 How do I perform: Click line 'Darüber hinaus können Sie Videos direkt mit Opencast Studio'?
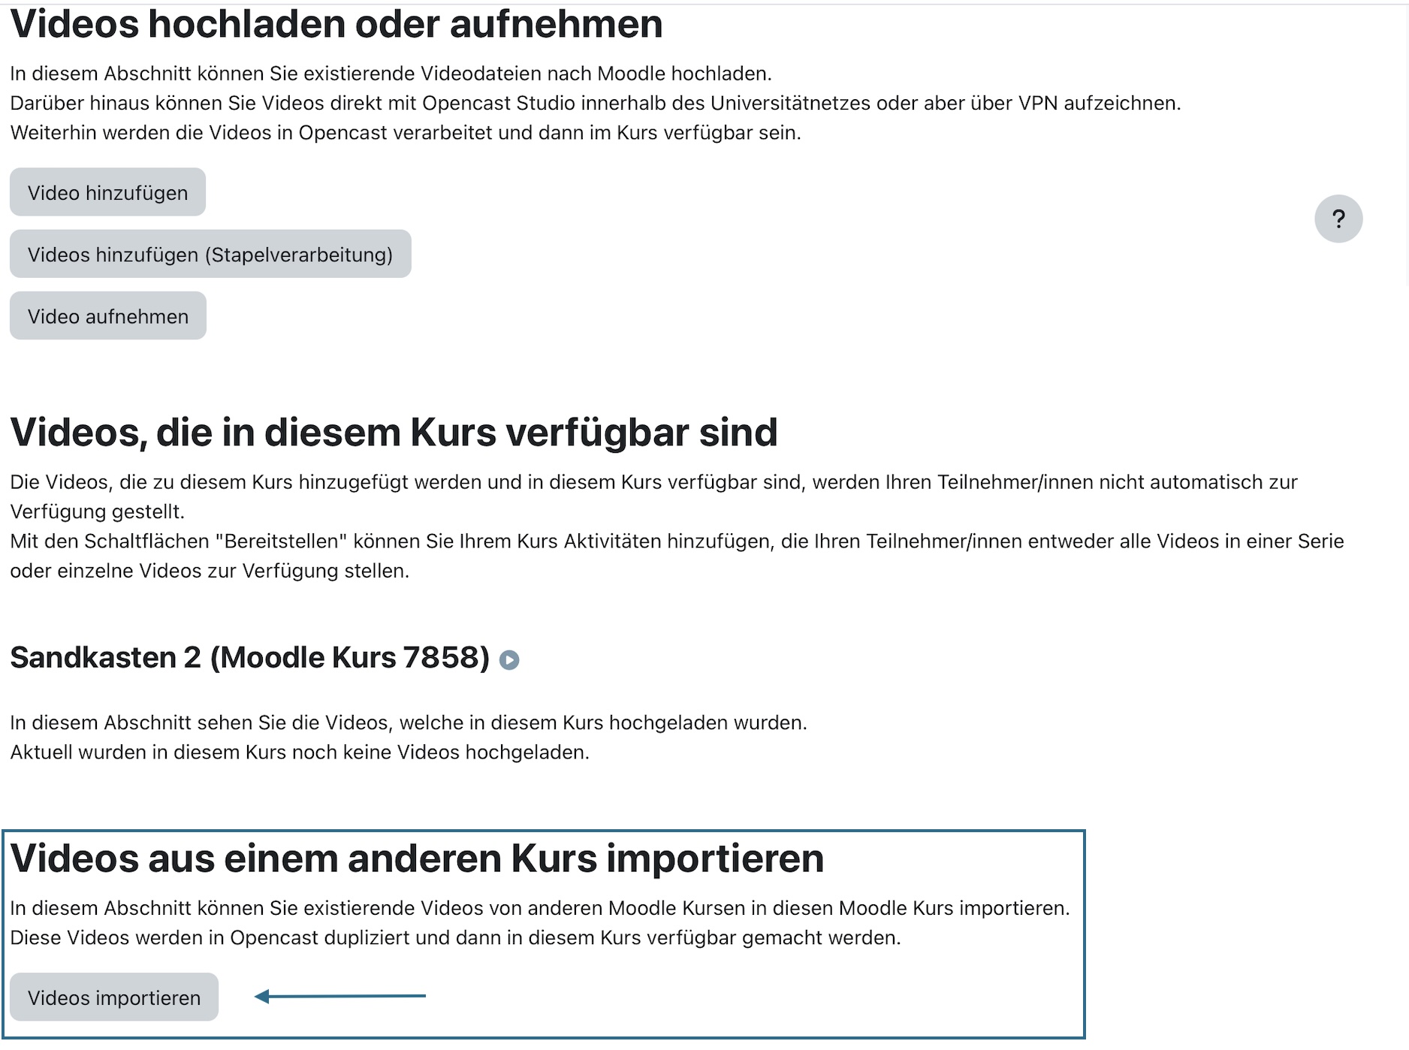click(596, 103)
